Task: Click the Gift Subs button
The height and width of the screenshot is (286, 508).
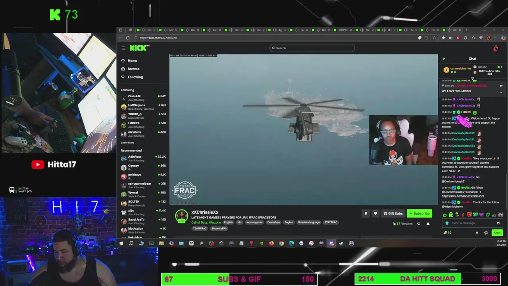Action: [x=393, y=214]
